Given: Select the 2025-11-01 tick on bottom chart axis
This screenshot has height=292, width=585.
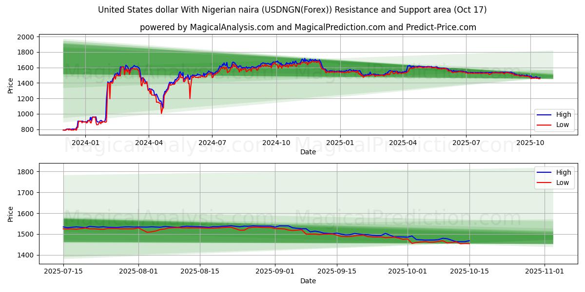Looking at the screenshot, I should pyautogui.click(x=545, y=272).
